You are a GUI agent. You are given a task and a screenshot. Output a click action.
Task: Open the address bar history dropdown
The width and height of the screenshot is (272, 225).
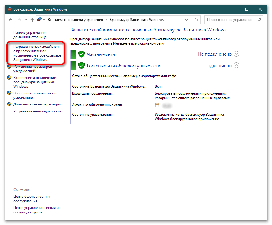pyautogui.click(x=186, y=20)
